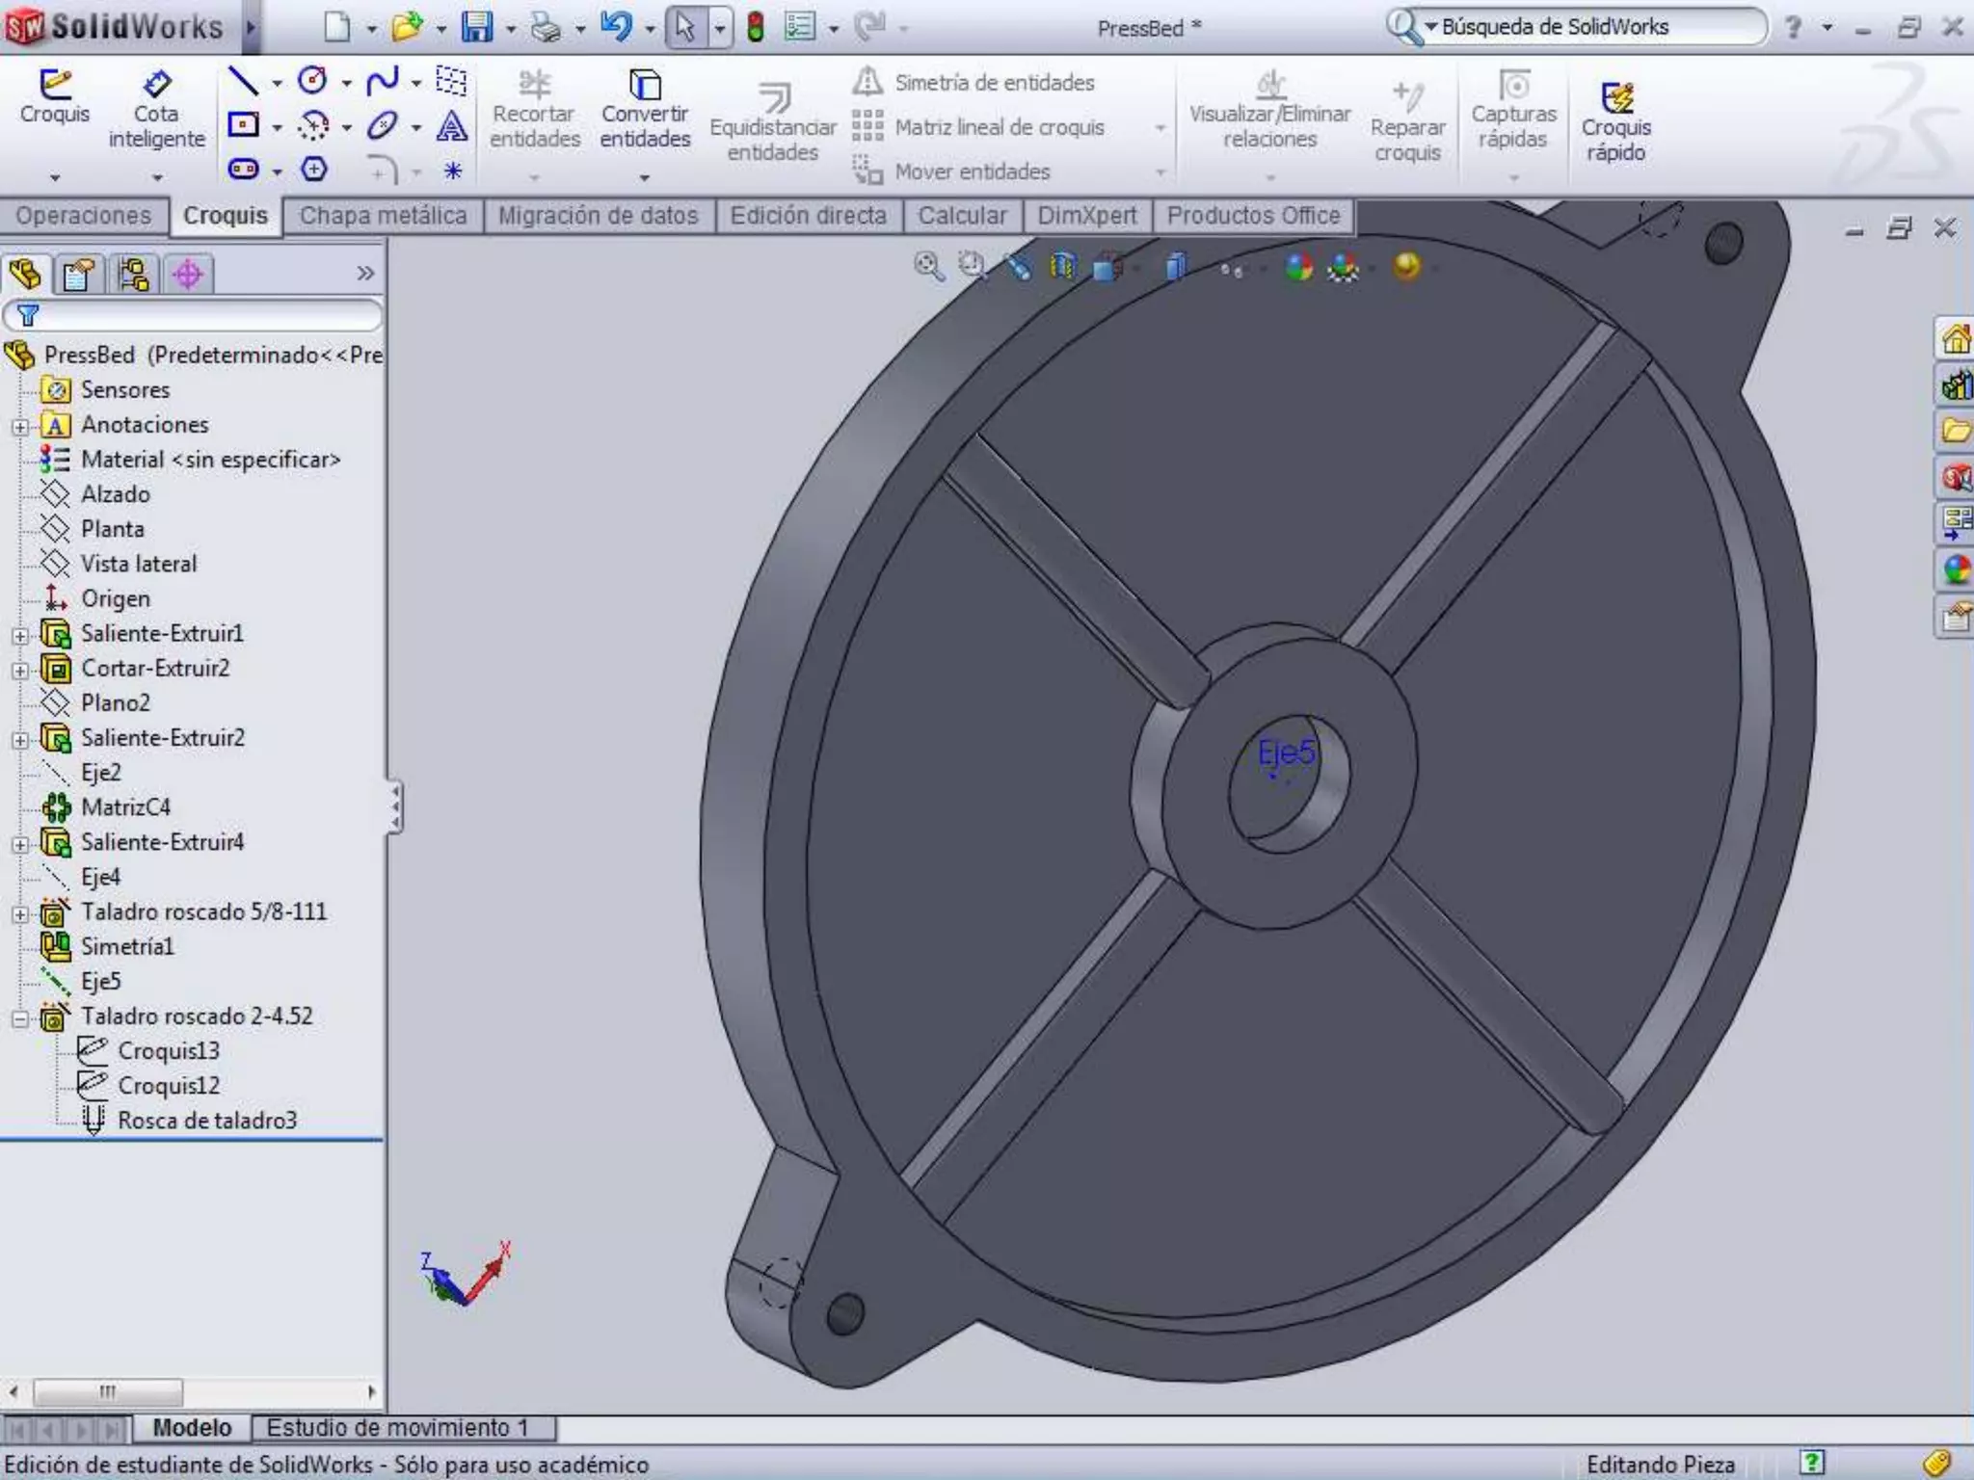1974x1480 pixels.
Task: Choose the Circle sketch tool
Action: [312, 82]
